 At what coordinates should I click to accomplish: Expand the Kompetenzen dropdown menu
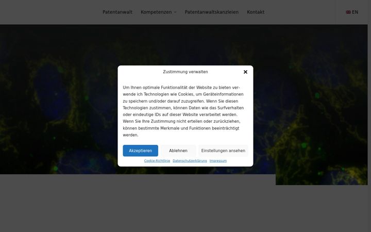[x=159, y=12]
